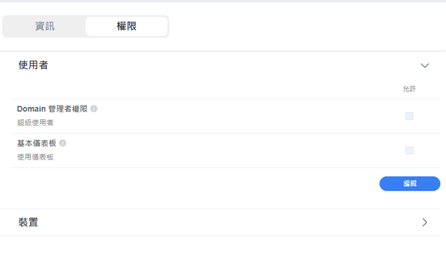446x253 pixels.
Task: Toggle the Domain 管理者權限 allow checkbox
Action: click(409, 116)
